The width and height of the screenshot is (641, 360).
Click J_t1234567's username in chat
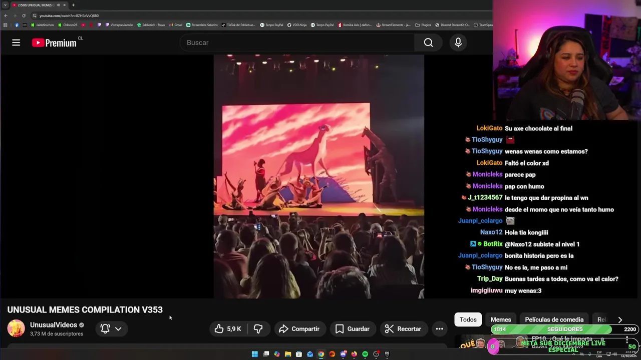point(485,197)
